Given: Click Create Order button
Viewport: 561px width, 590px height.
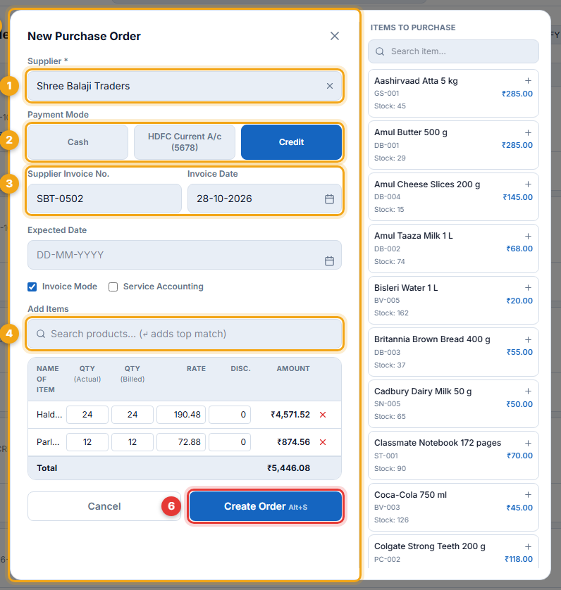Looking at the screenshot, I should pyautogui.click(x=266, y=506).
